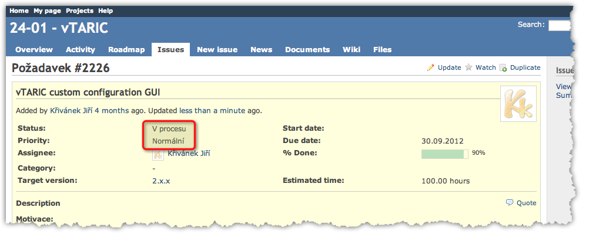
Task: Click the 'Požadavek #2226' heading
Action: 61,68
